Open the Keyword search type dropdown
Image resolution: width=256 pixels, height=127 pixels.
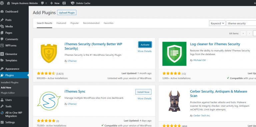(x=217, y=23)
